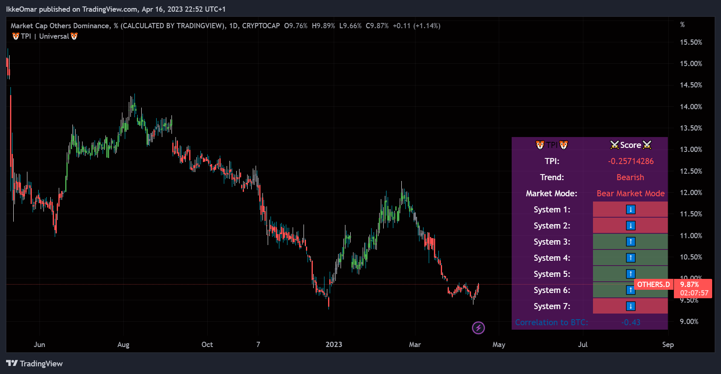Image resolution: width=721 pixels, height=374 pixels.
Task: Click the System 4: row label
Action: pos(552,258)
